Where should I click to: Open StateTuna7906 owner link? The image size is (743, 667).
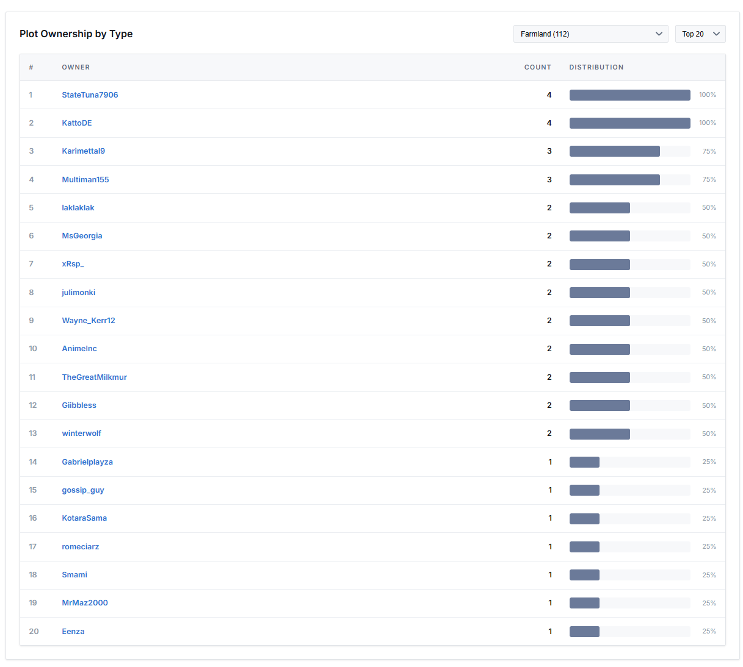click(x=90, y=95)
